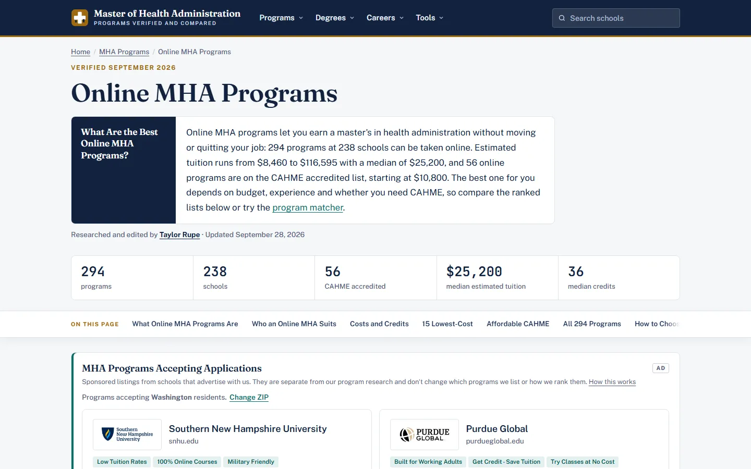The image size is (751, 469).
Task: Jump to Costs and Credits section
Action: (379, 324)
